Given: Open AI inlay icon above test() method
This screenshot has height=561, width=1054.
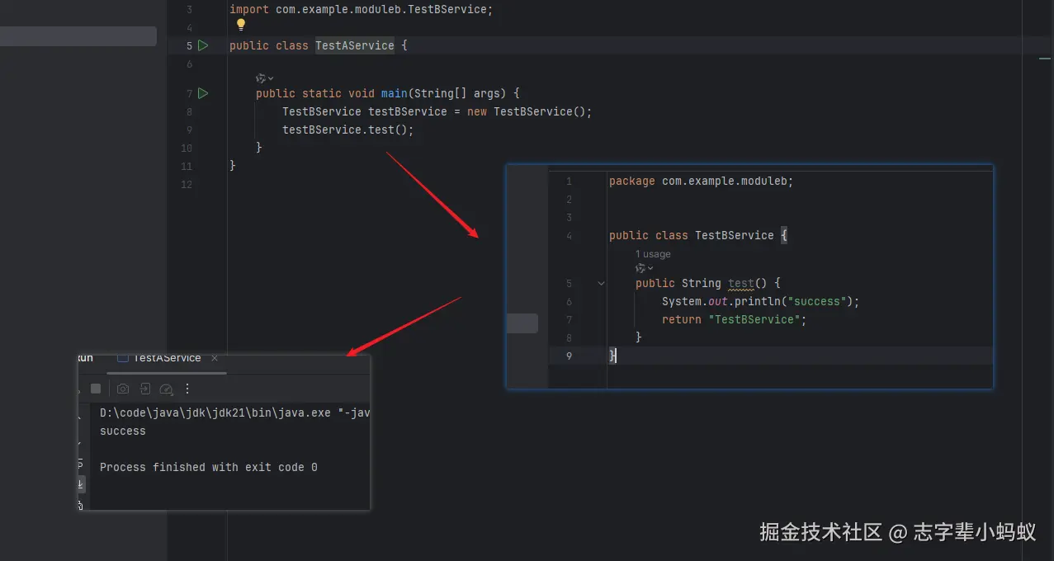Looking at the screenshot, I should [644, 267].
